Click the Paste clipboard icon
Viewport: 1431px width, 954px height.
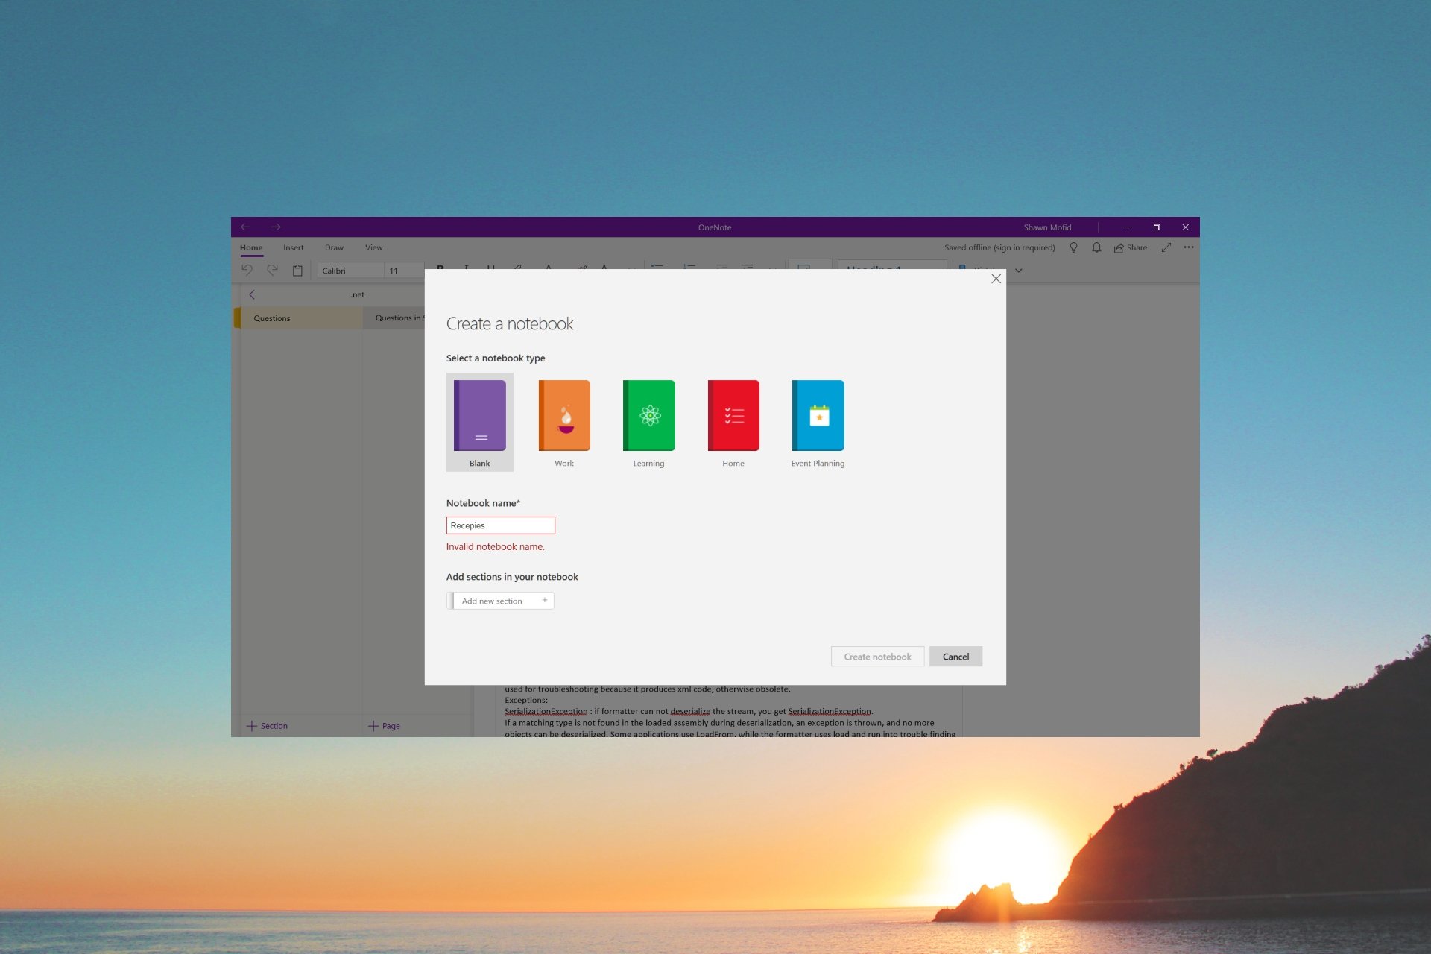click(x=297, y=271)
